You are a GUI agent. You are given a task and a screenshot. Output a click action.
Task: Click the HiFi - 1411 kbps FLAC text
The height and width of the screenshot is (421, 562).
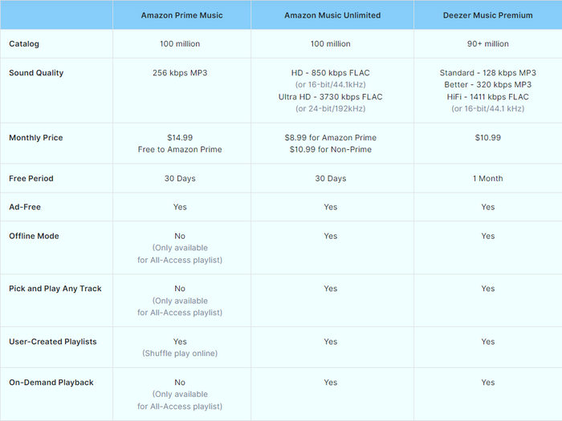[x=488, y=97]
